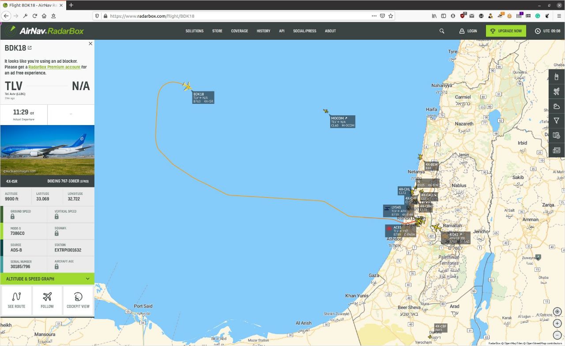Open the Coverage menu item
565x346 pixels.
240,31
